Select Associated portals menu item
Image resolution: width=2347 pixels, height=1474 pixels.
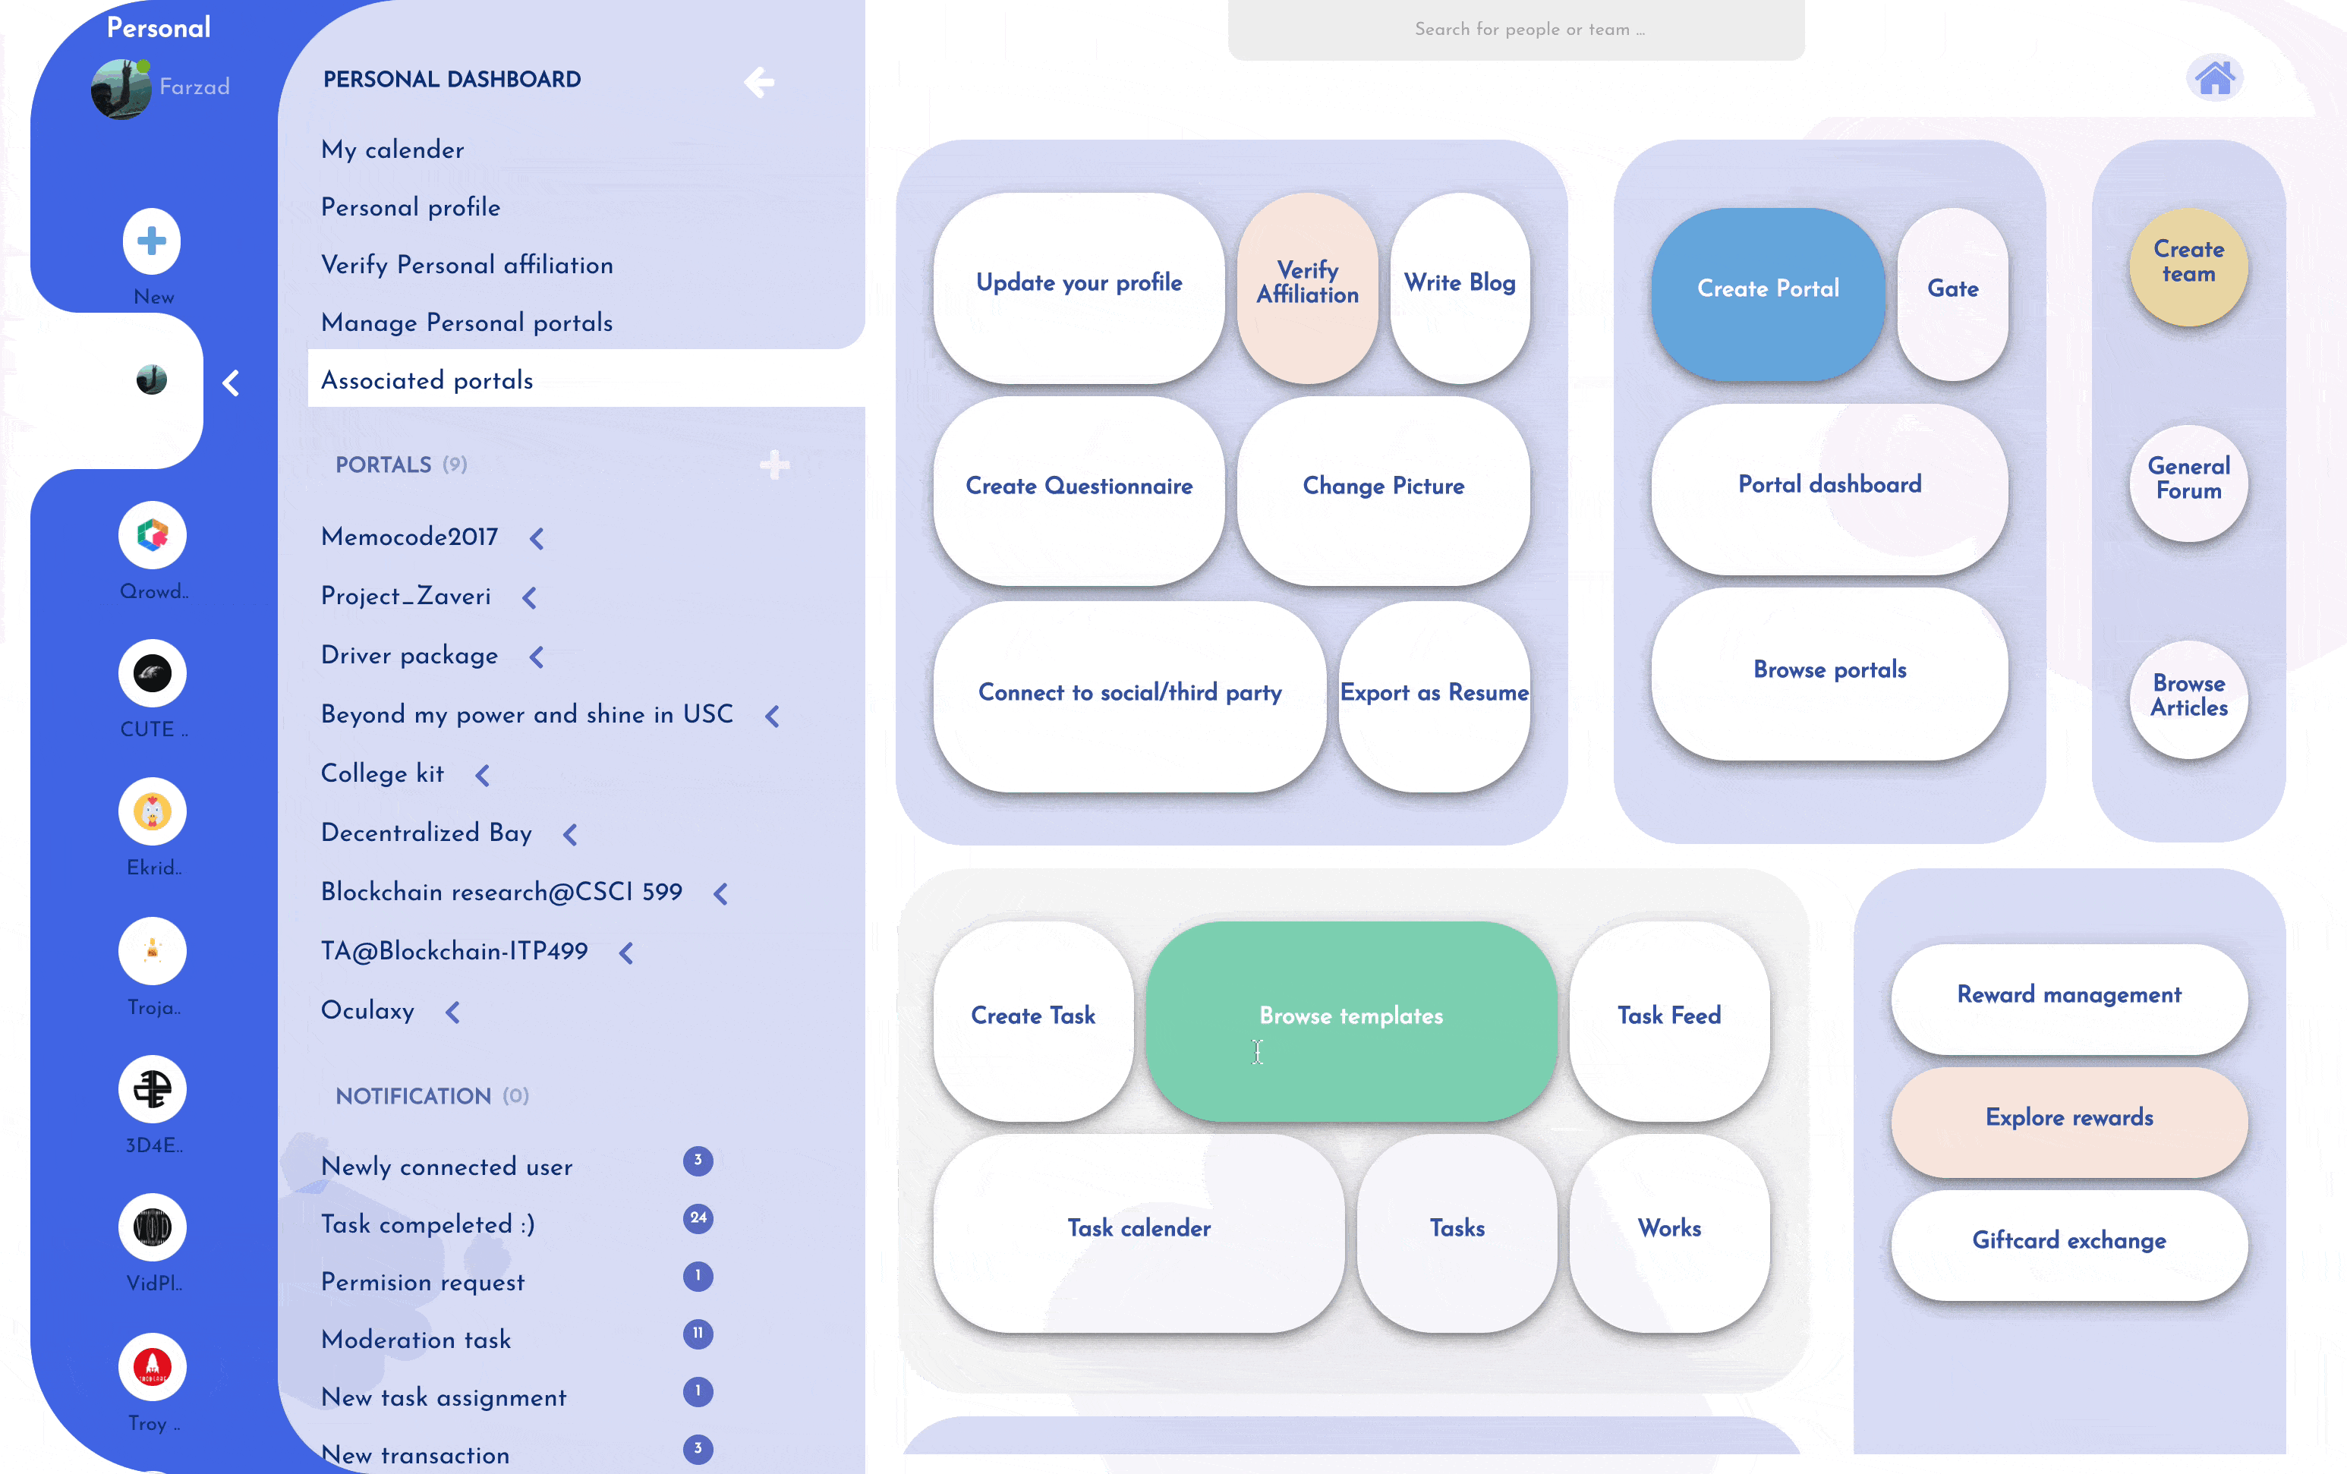point(427,380)
